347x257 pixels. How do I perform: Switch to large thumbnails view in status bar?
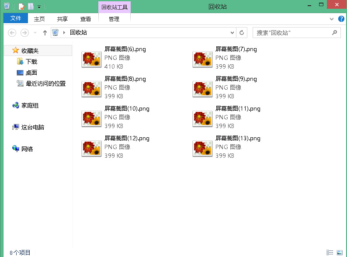[339, 253]
